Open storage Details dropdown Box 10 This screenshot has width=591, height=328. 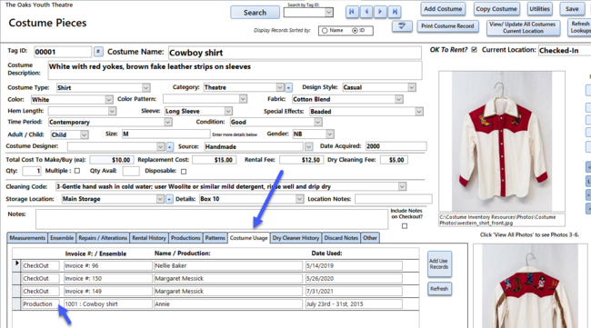tap(299, 199)
